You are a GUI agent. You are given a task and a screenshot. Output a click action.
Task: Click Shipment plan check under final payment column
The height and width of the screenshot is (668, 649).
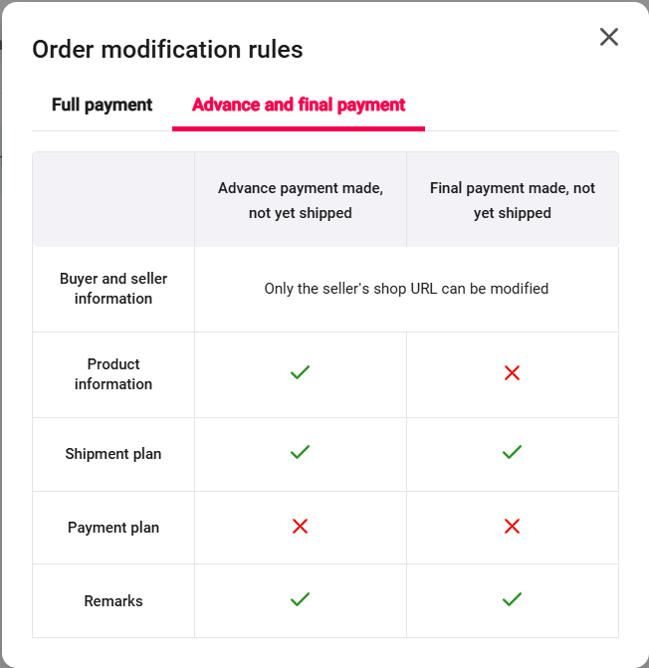click(x=512, y=452)
